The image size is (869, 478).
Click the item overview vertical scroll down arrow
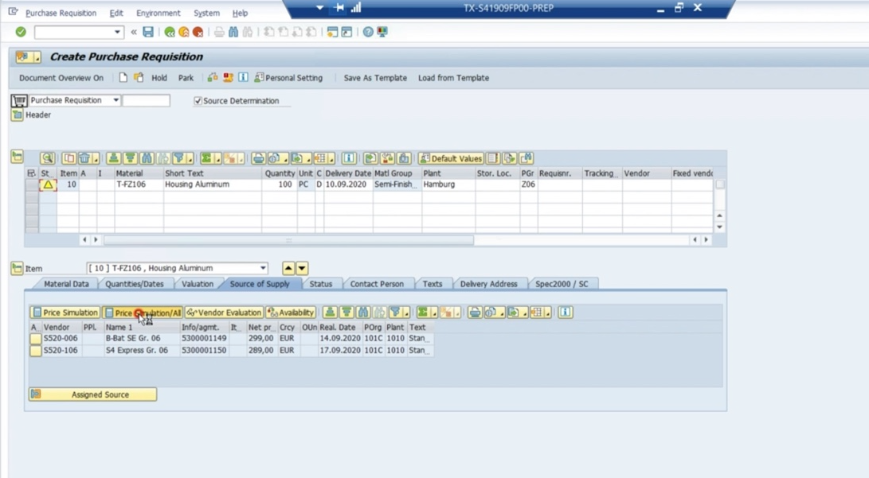[719, 227]
